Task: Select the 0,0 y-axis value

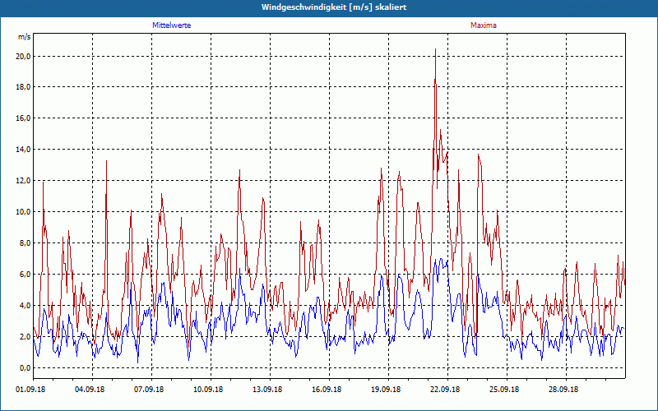Action: point(25,367)
